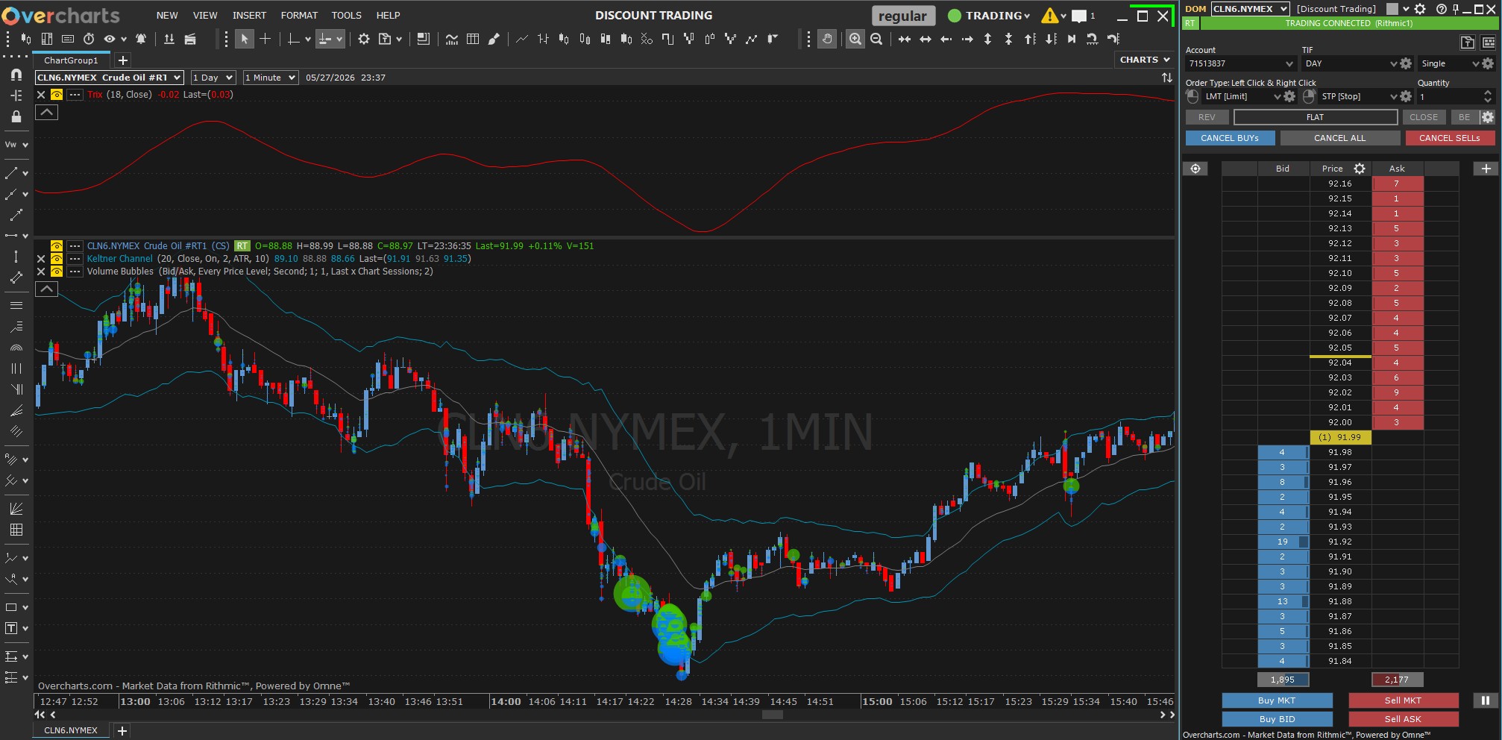This screenshot has height=740, width=1502.
Task: Expand the CHARTS dropdown
Action: click(x=1144, y=60)
